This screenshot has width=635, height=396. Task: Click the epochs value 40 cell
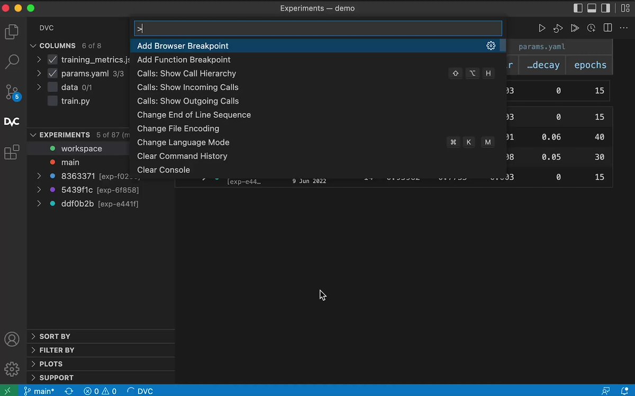599,137
